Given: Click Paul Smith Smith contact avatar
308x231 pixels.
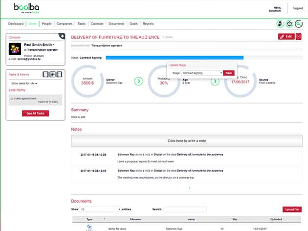Looking at the screenshot, I should coord(15,49).
